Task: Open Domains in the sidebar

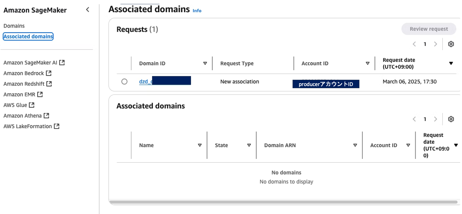Action: [x=14, y=26]
